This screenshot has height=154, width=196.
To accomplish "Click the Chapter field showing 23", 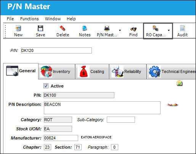I will (47, 147).
